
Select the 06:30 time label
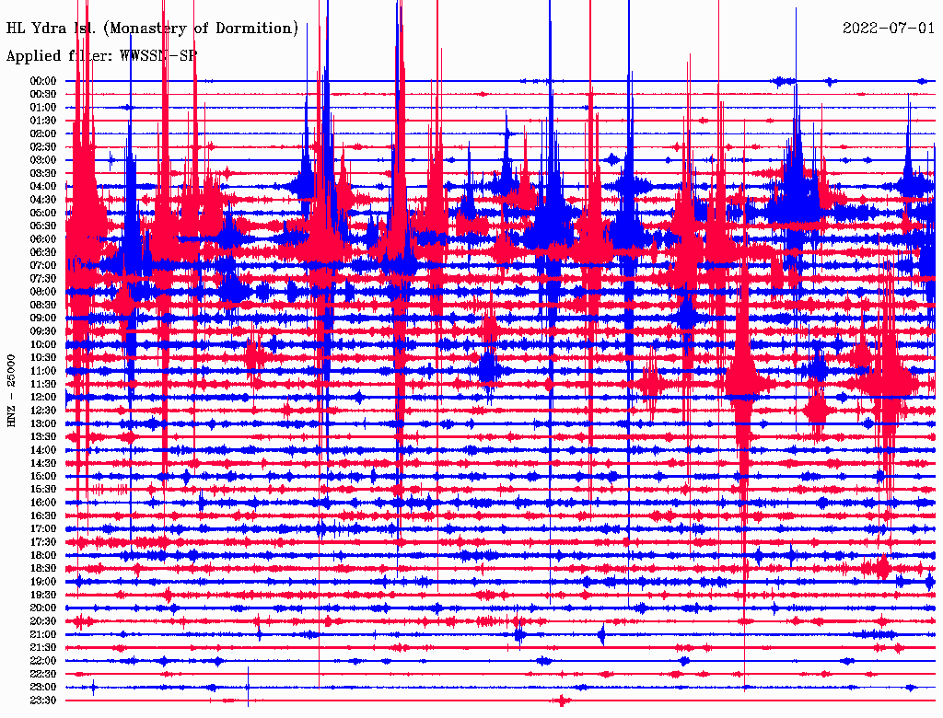[x=43, y=252]
